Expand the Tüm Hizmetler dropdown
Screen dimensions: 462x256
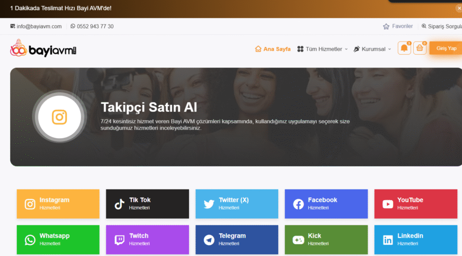(323, 49)
